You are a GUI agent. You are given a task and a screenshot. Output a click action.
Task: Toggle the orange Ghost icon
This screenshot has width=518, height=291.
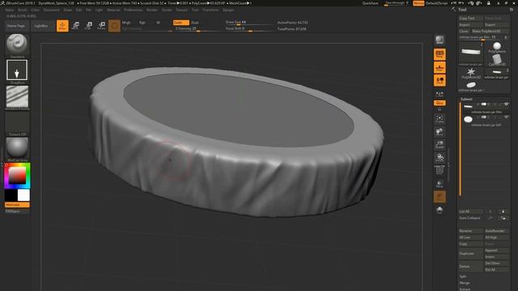[439, 197]
